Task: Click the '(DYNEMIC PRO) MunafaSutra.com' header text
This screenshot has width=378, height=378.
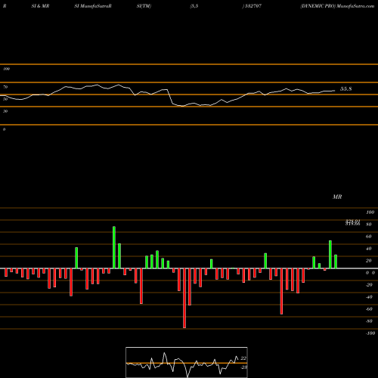Action: click(337, 6)
